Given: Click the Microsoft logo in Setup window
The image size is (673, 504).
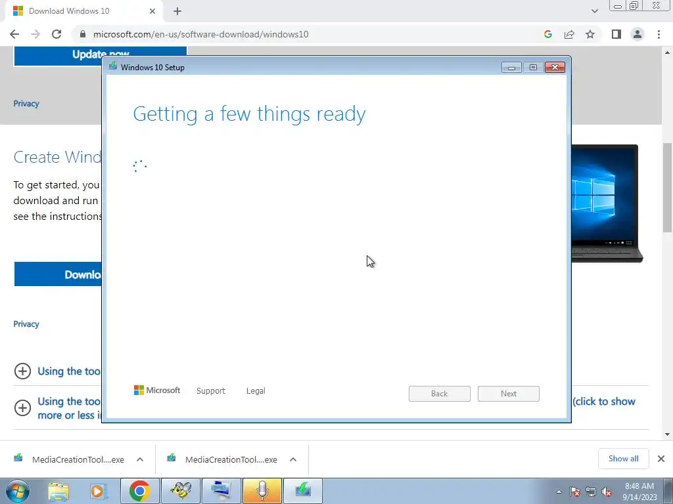Looking at the screenshot, I should coord(157,390).
